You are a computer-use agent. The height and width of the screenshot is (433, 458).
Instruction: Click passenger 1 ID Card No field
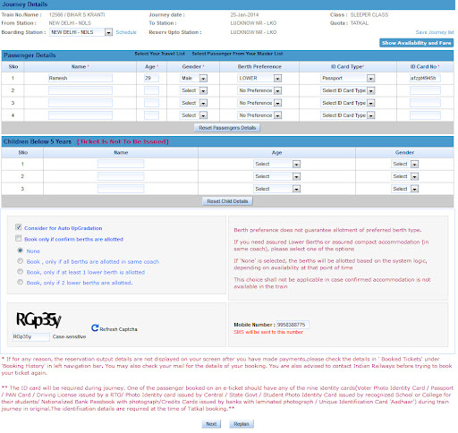tap(425, 78)
